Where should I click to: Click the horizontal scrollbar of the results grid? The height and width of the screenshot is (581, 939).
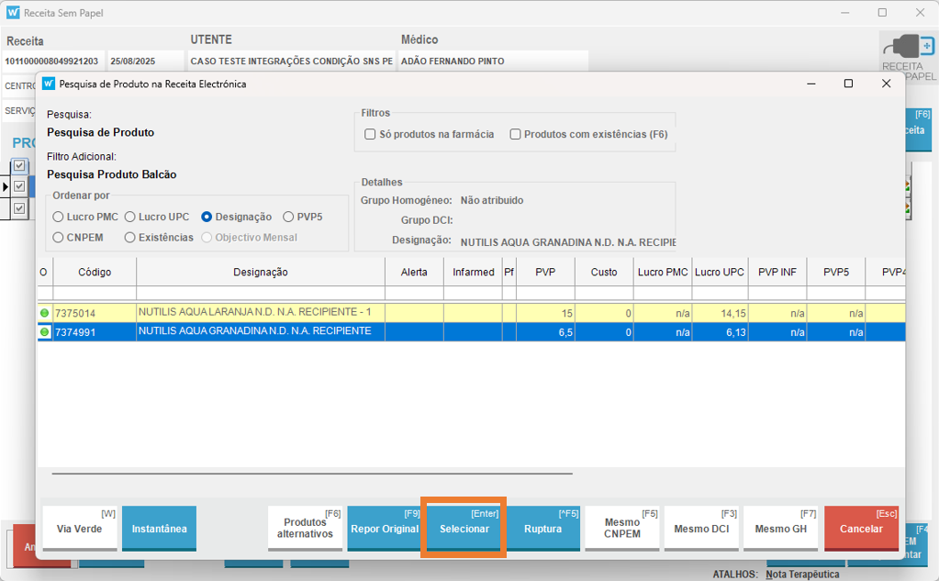tap(312, 474)
